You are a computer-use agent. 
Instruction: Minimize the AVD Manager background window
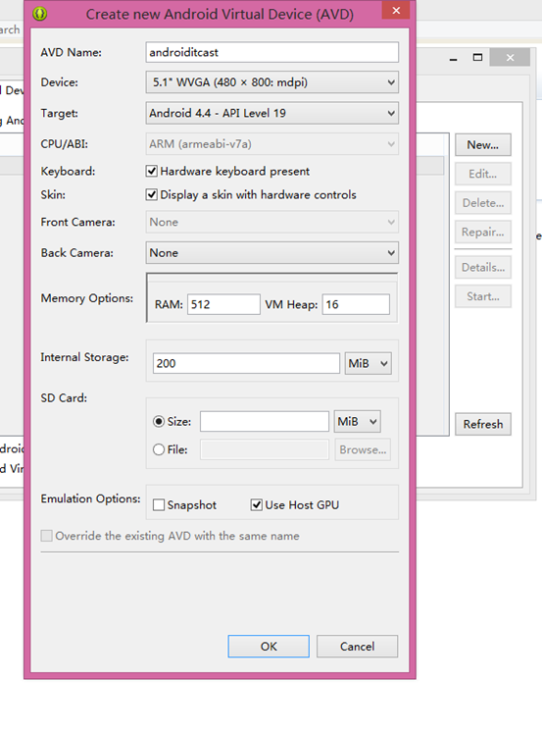(x=453, y=58)
